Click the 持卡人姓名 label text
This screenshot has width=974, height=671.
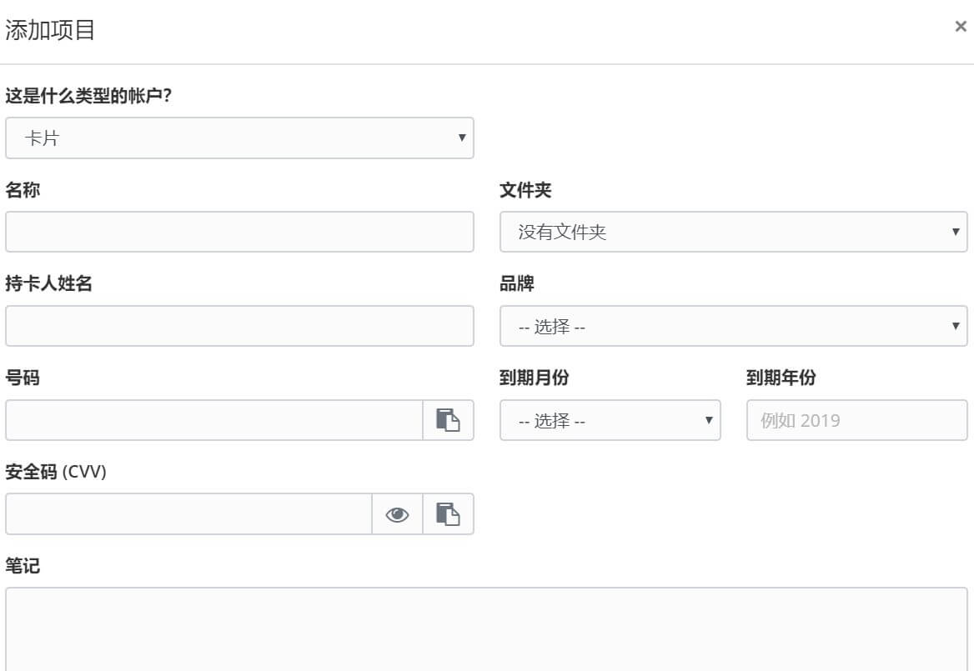48,283
